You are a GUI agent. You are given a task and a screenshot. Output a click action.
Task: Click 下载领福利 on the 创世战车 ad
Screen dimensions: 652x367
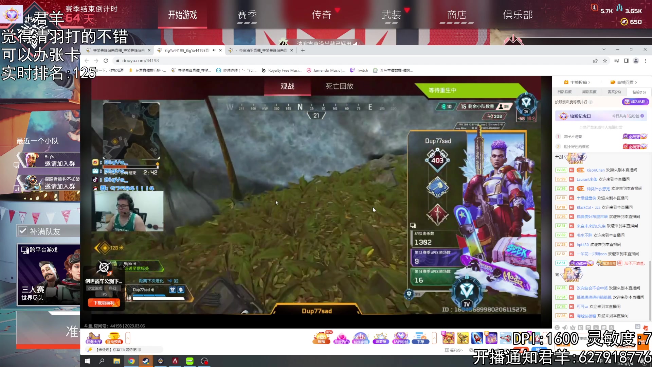[x=104, y=303]
